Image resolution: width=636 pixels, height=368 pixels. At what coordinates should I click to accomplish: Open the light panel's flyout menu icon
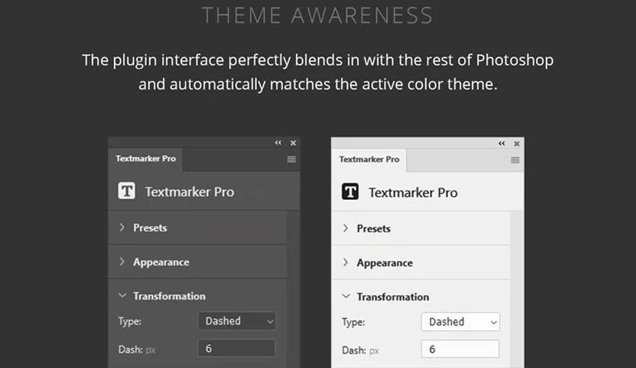pos(515,160)
